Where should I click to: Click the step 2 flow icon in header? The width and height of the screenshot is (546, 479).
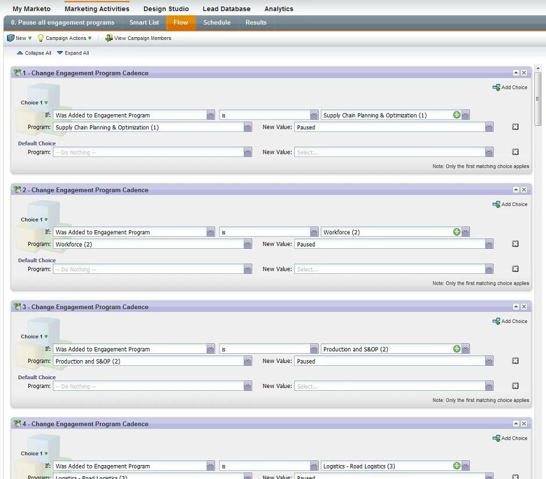pyautogui.click(x=17, y=190)
